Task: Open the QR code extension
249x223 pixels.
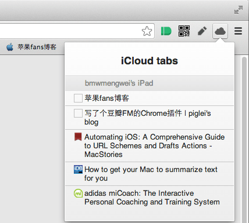Action: click(x=184, y=31)
